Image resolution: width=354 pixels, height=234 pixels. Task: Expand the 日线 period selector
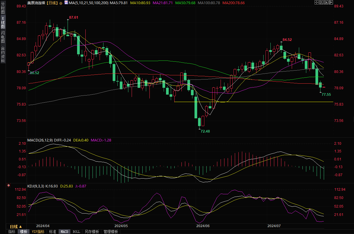click(16, 226)
